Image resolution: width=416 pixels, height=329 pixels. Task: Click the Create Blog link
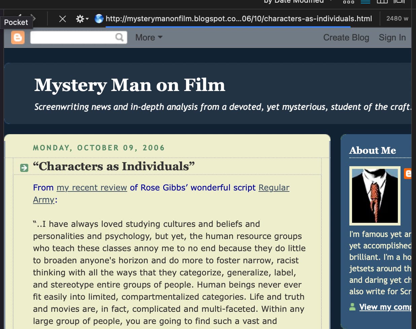tap(346, 37)
